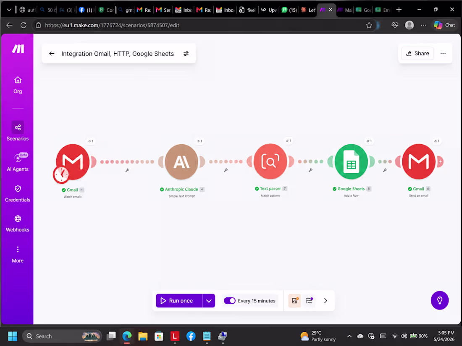Open the Google Sheets Add a Row module
This screenshot has height=346, width=462.
pos(351,161)
